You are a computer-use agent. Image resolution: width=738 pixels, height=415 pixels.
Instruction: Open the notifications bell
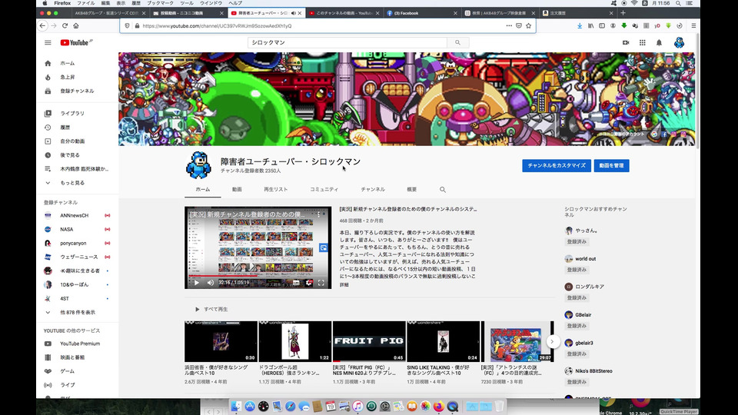(x=659, y=42)
